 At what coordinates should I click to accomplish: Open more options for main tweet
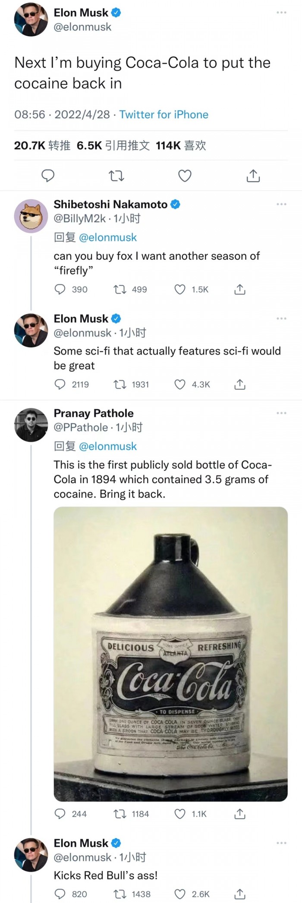coord(281,13)
